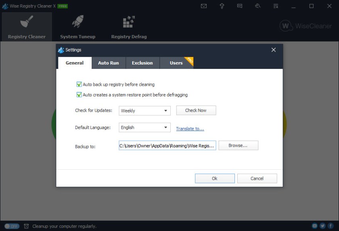
Task: Click the email share icon in status bar
Action: pos(315,226)
